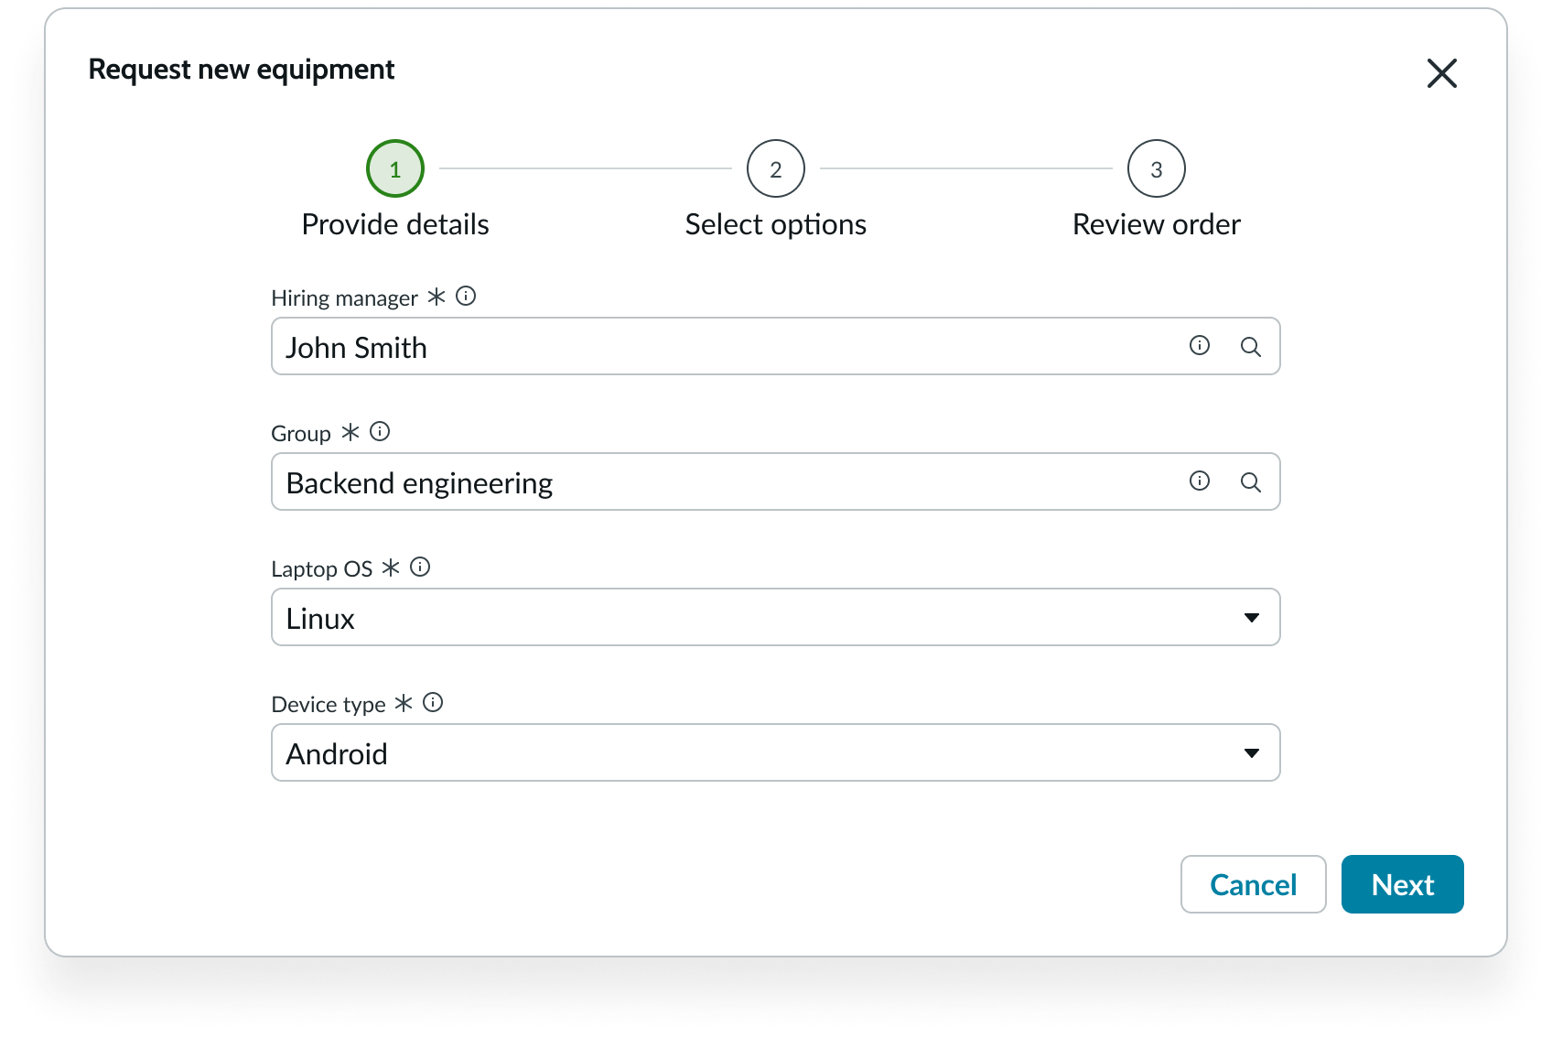The width and height of the screenshot is (1552, 1038).
Task: Click the Laptop OS dropdown arrow
Action: [x=1251, y=618]
